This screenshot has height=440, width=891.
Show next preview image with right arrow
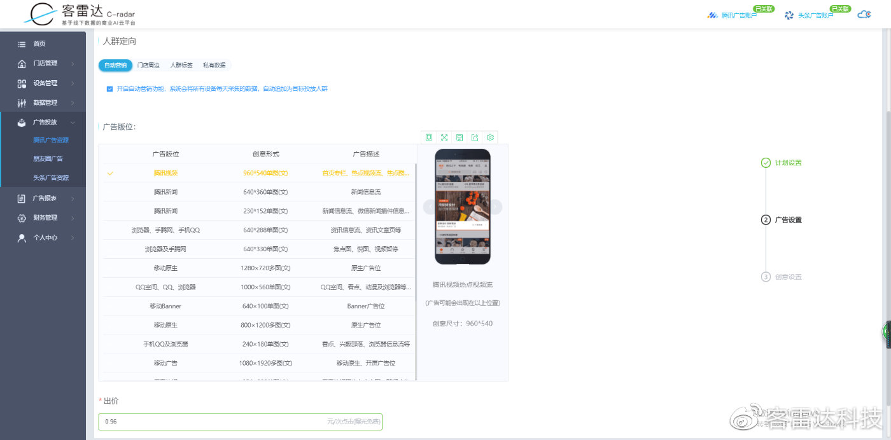(496, 207)
